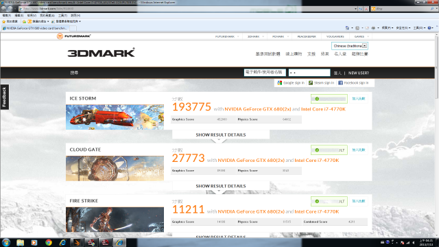Click the Fire Strike warrior thumbnail
The width and height of the screenshot is (439, 247).
click(115, 220)
